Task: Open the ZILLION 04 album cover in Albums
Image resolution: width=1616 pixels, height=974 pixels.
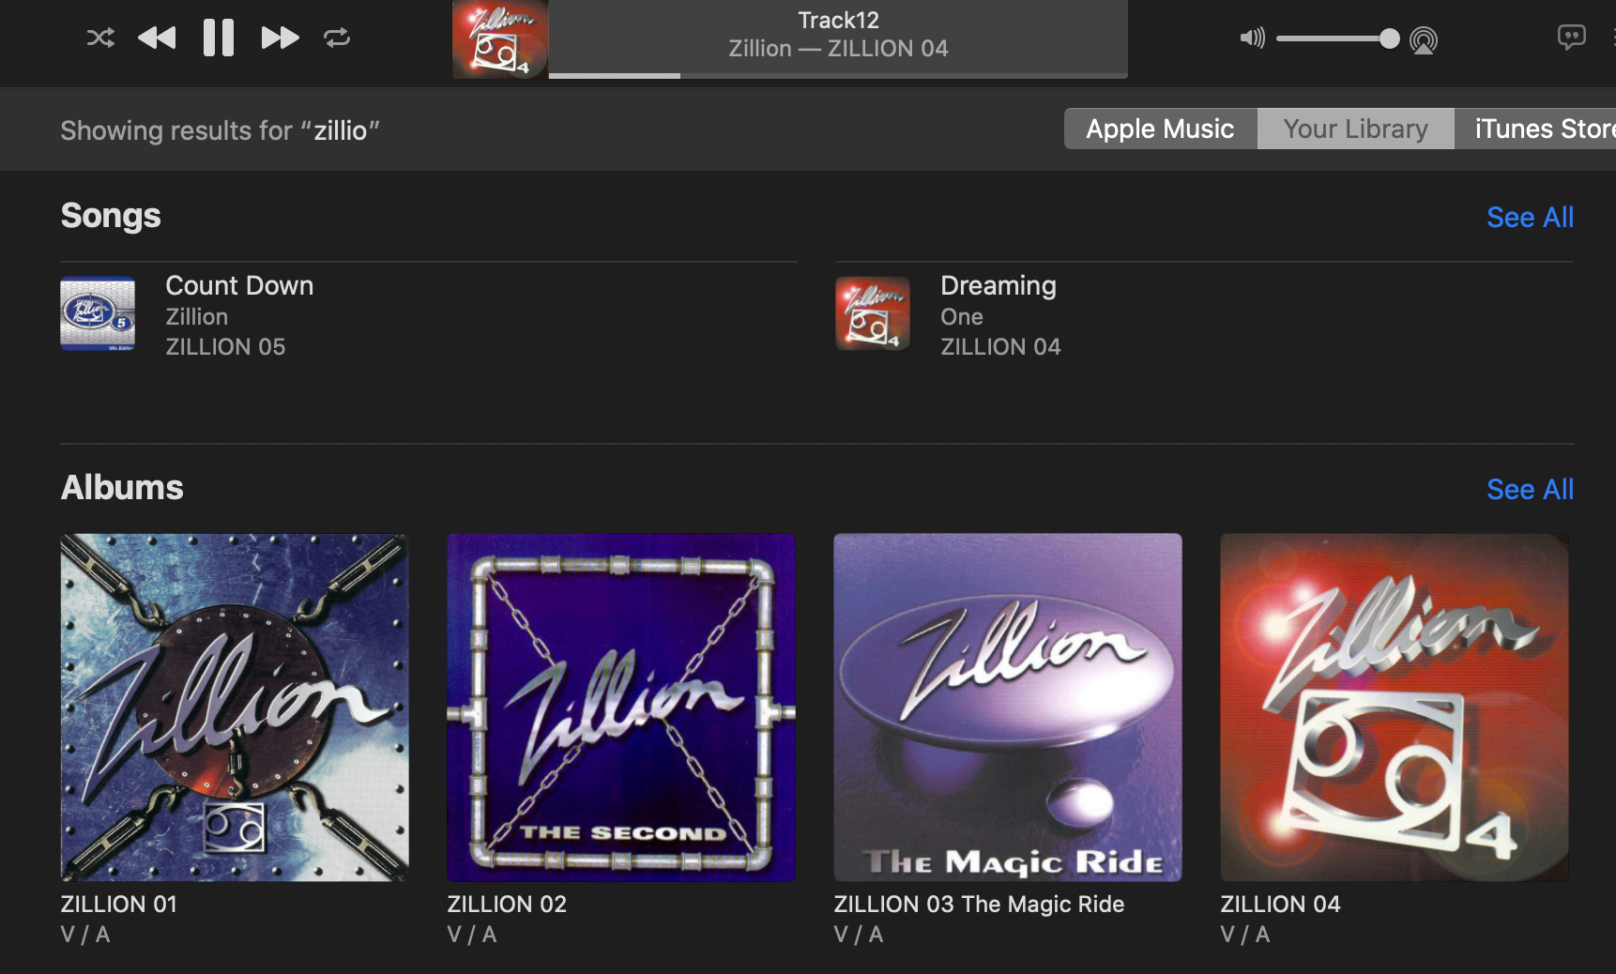Action: click(1395, 708)
